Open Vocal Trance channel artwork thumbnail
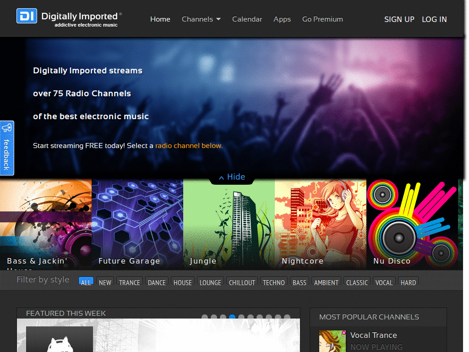Screen dimensions: 469x352 pos(333,341)
